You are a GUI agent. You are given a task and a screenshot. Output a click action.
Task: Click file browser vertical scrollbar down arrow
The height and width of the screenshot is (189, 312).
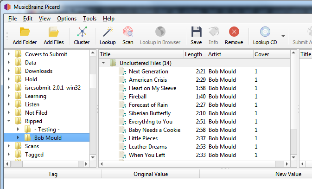pyautogui.click(x=93, y=157)
